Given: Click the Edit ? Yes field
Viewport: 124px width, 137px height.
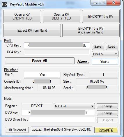Looking at the screenshot, I should click(x=42, y=75).
